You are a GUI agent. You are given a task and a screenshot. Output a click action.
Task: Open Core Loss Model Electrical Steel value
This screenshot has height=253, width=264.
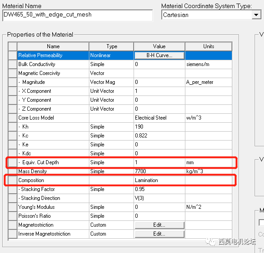(x=159, y=118)
